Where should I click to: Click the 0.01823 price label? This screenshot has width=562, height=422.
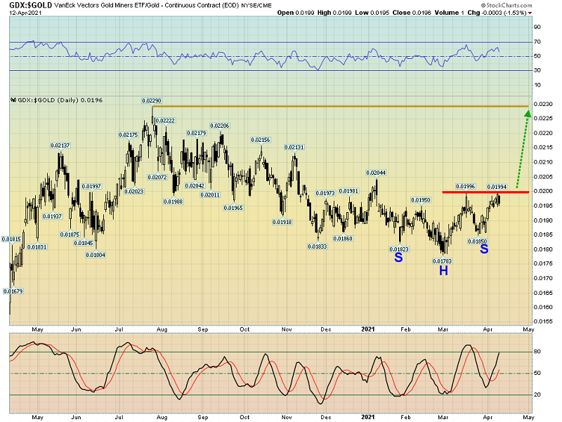pyautogui.click(x=399, y=249)
